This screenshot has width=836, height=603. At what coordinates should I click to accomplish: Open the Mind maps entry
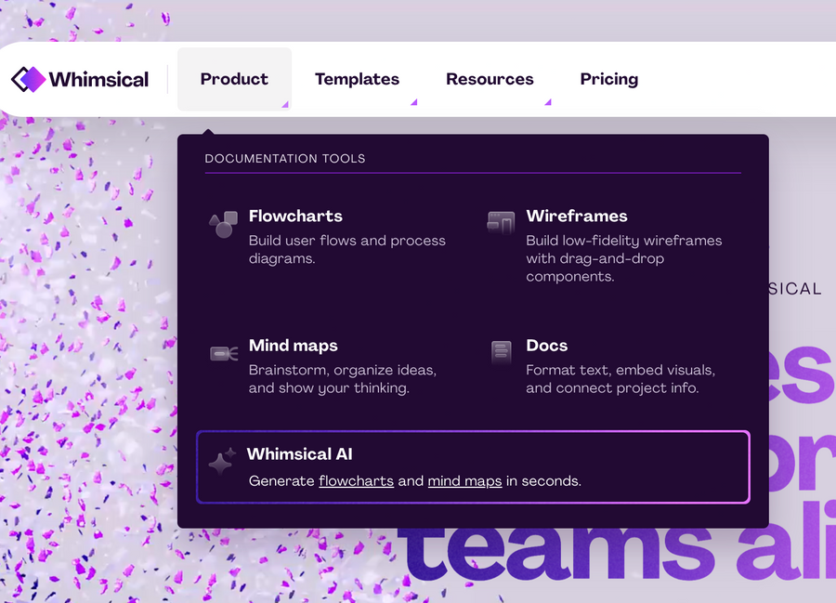(293, 345)
